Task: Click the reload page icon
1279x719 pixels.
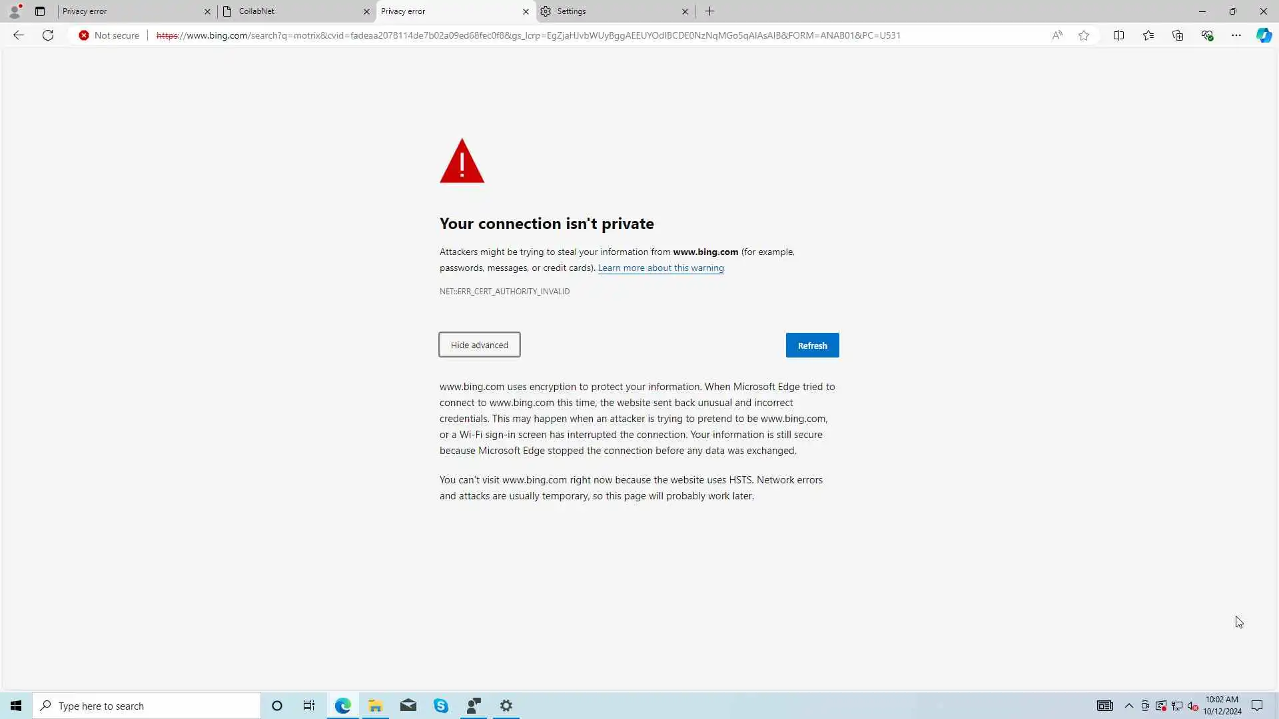Action: pyautogui.click(x=48, y=35)
